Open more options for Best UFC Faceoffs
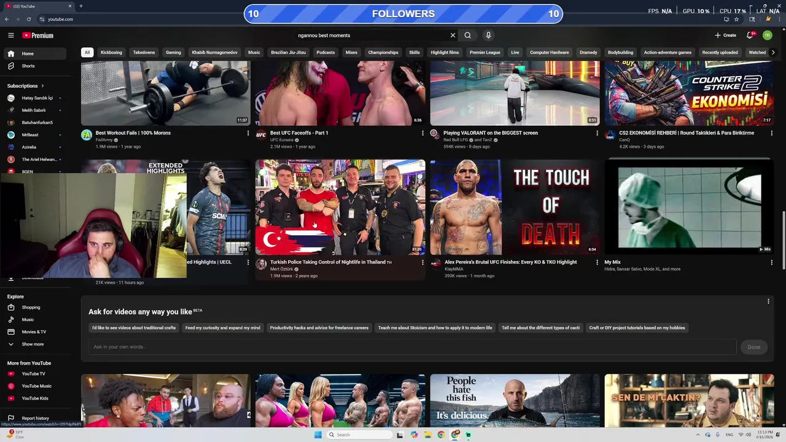Image resolution: width=786 pixels, height=442 pixels. pos(422,133)
